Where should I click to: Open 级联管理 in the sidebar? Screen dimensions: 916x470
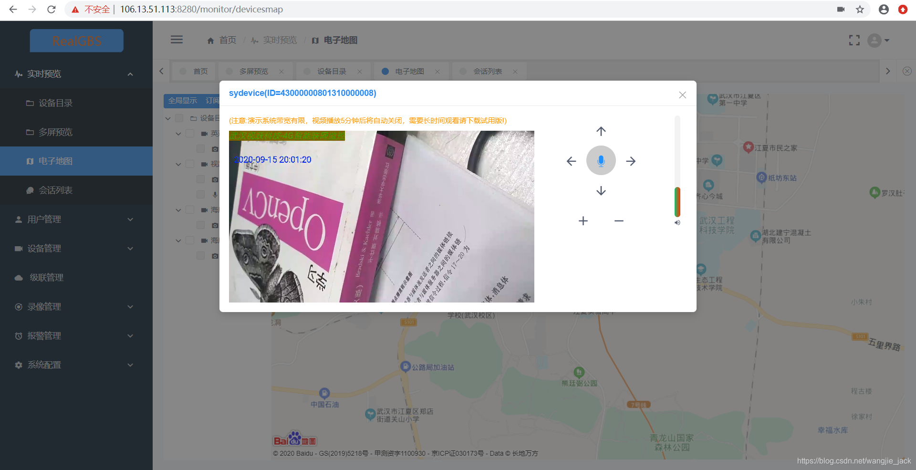pos(76,278)
